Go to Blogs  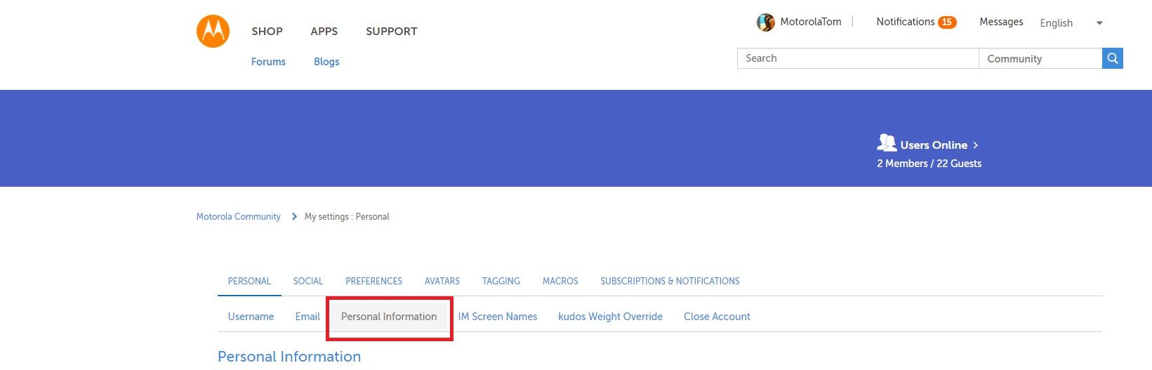326,62
